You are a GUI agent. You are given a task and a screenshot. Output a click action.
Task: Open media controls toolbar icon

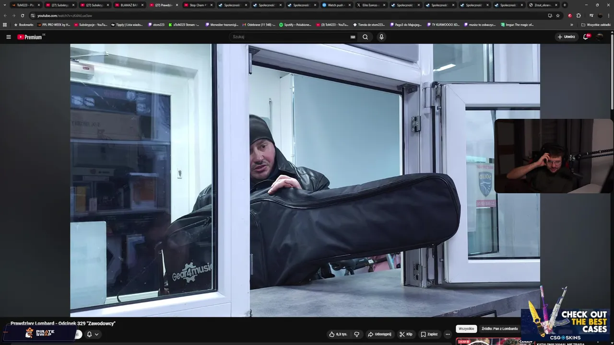[x=591, y=15]
